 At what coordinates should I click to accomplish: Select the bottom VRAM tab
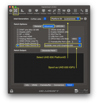click(x=34, y=85)
